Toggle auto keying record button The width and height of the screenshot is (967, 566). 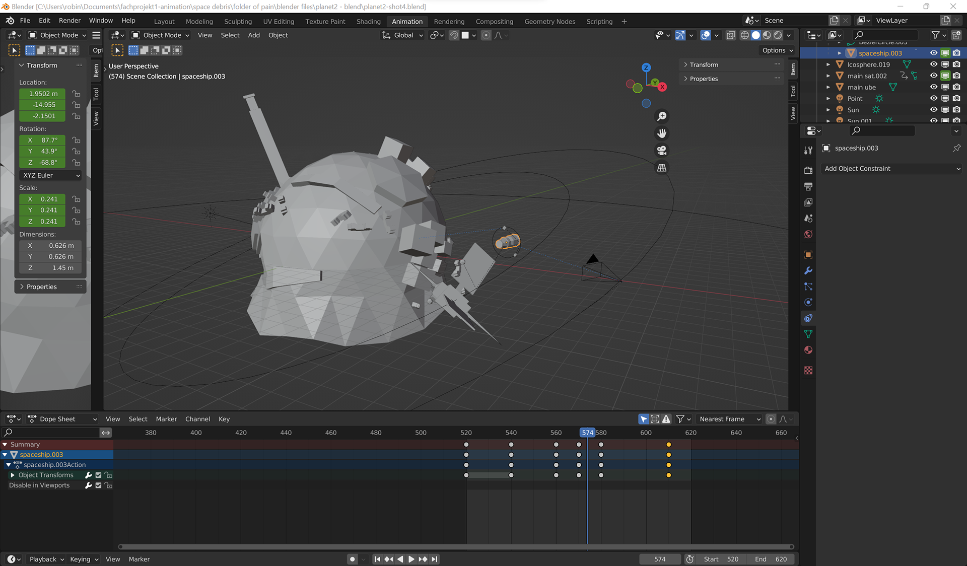(x=353, y=559)
